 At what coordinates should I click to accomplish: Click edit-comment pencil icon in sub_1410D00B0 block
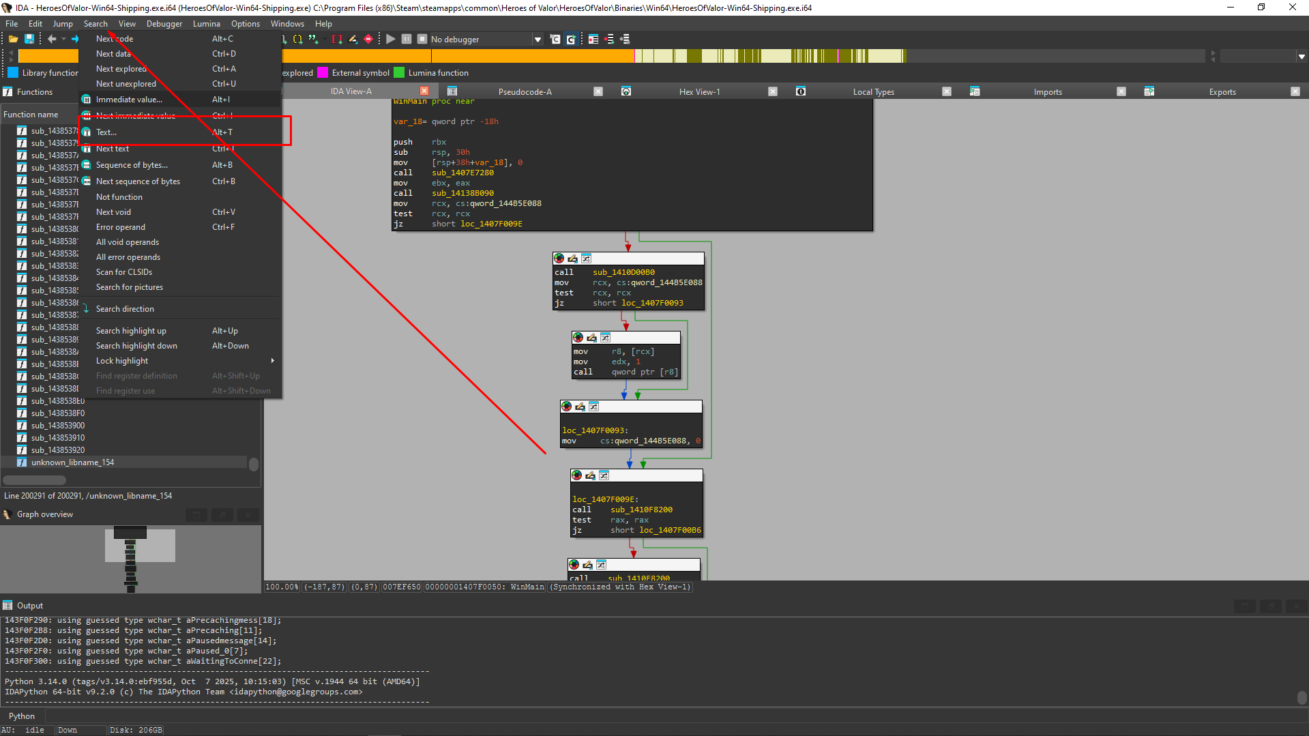pos(572,259)
